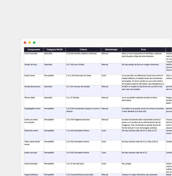Click '1.4.13 AA Contenido al pasar el cursor' cell

click(83, 113)
